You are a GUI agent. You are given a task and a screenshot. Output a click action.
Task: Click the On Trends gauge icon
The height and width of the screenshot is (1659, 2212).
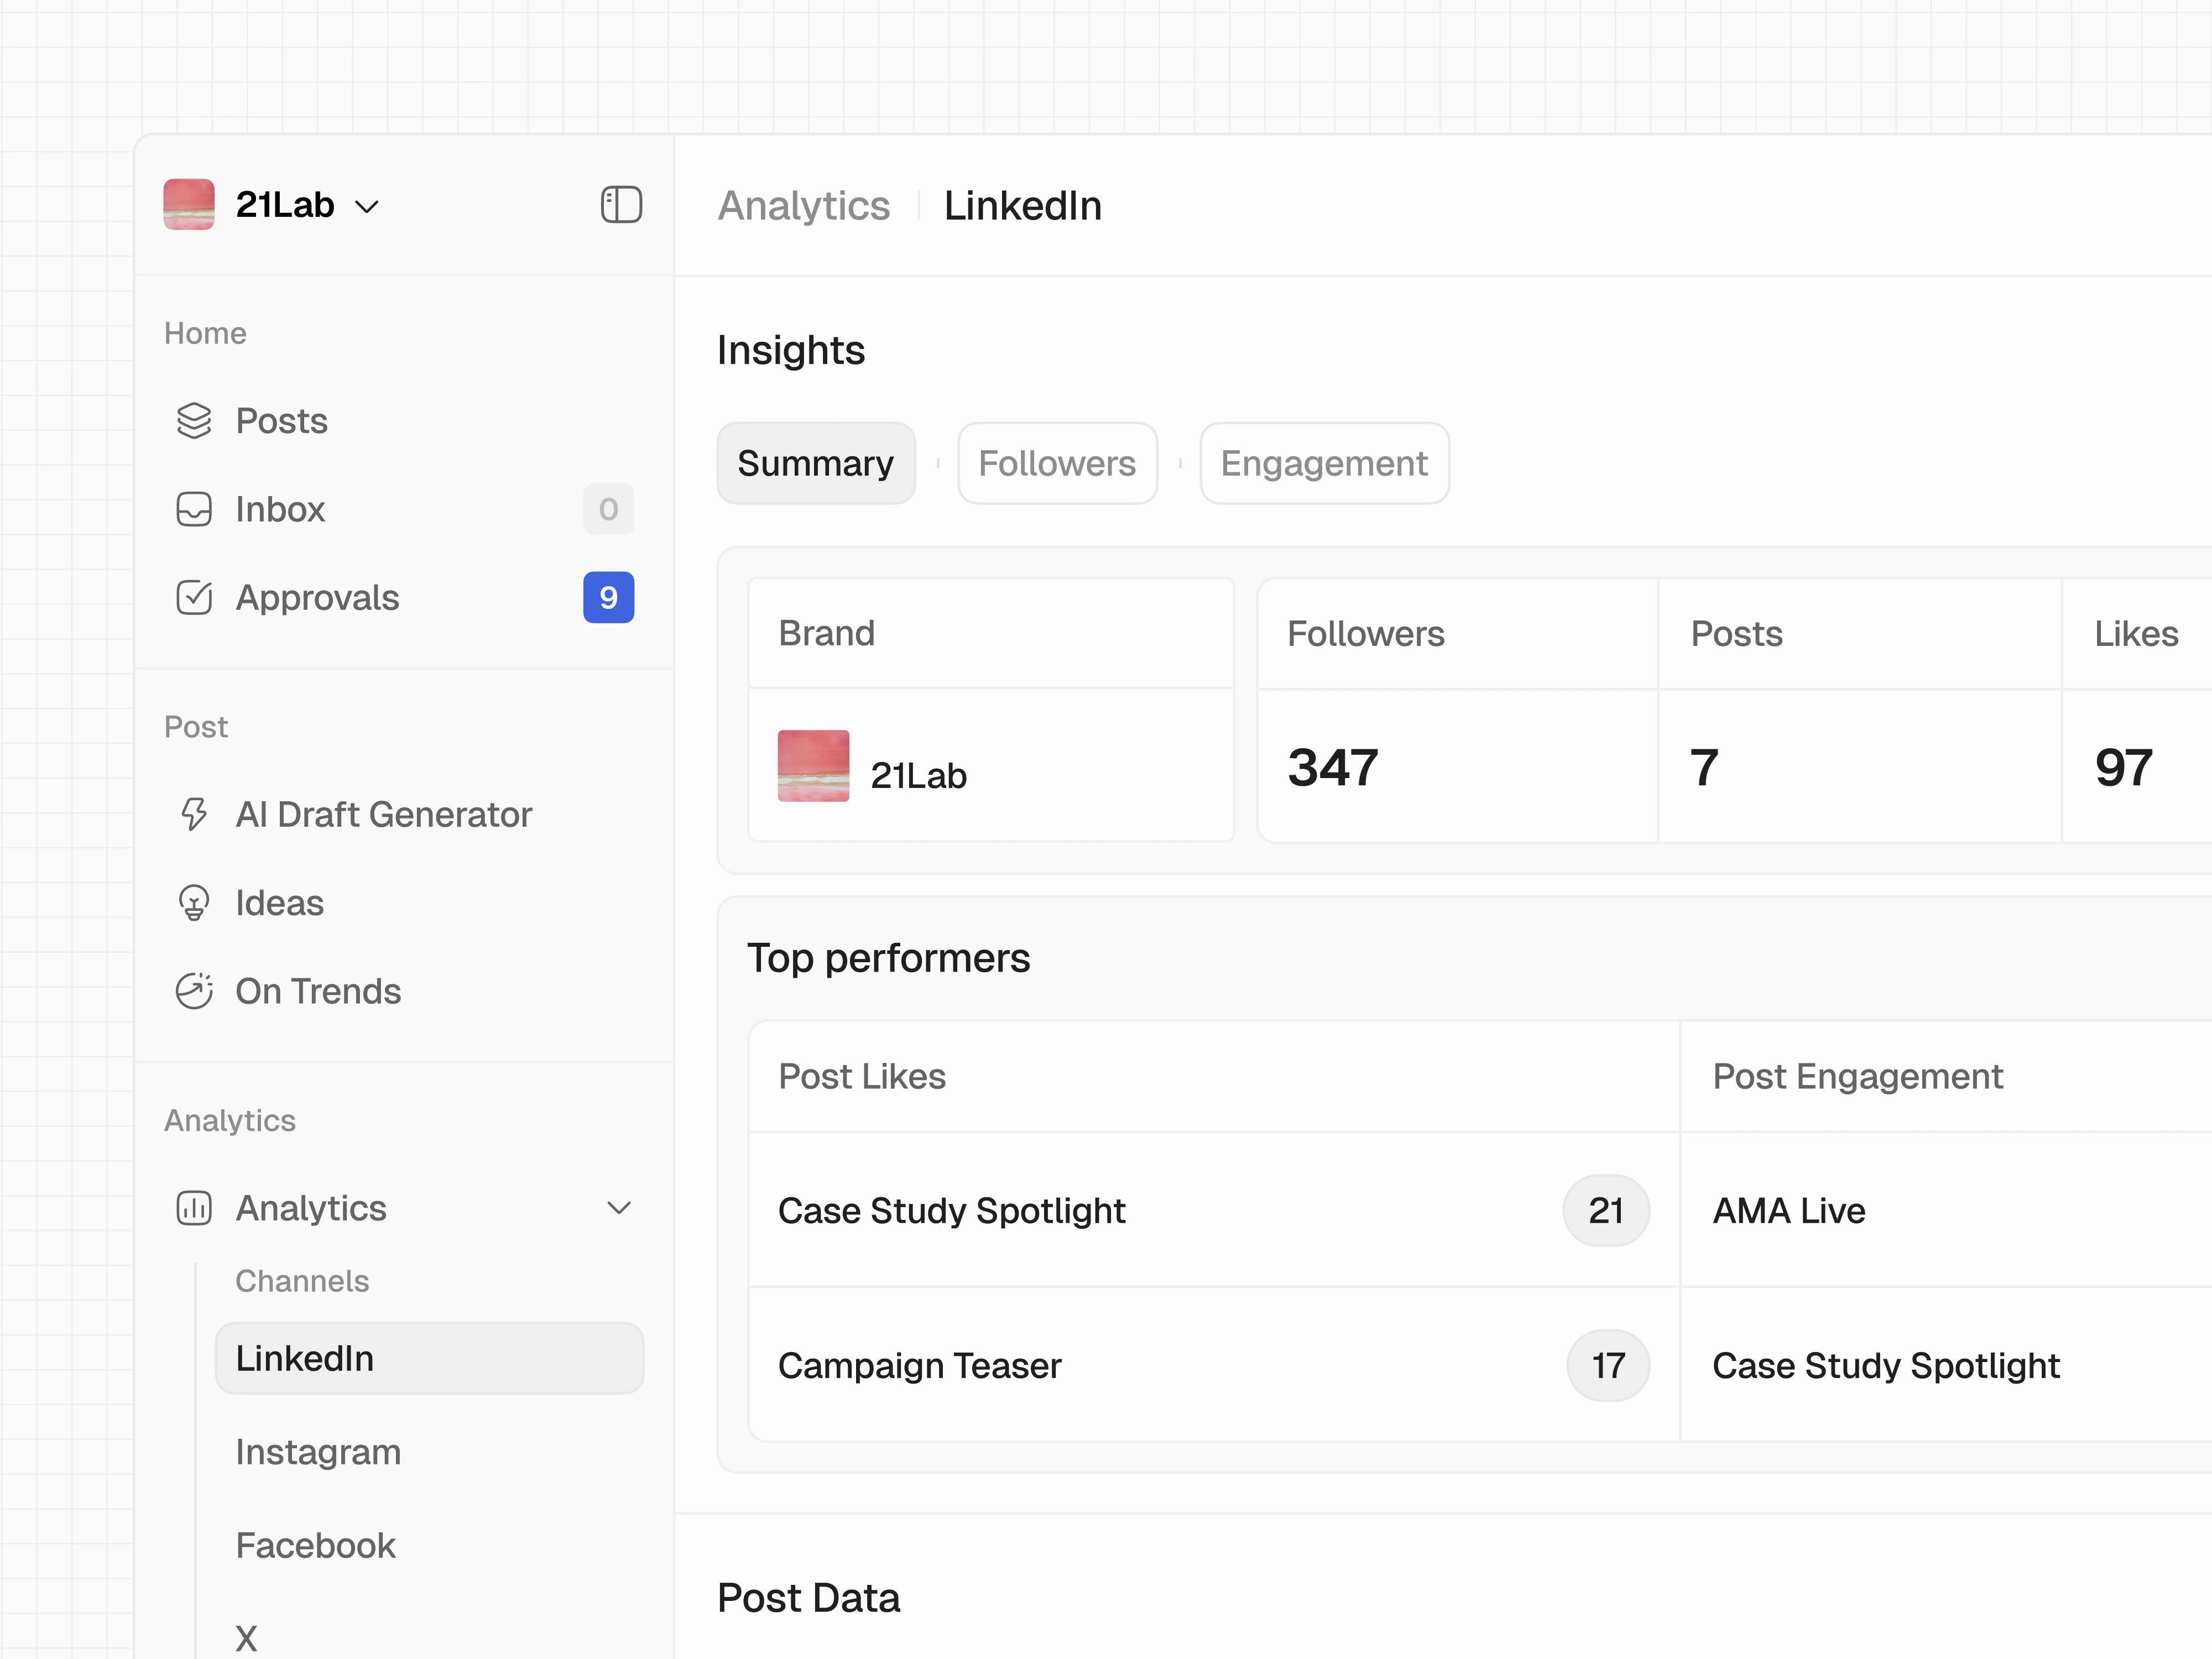point(195,991)
